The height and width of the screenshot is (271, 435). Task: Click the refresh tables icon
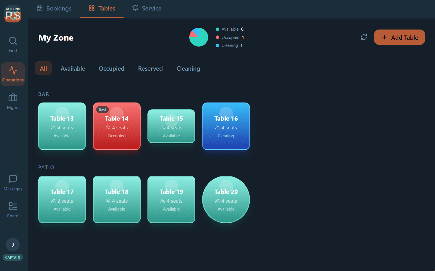pyautogui.click(x=364, y=37)
